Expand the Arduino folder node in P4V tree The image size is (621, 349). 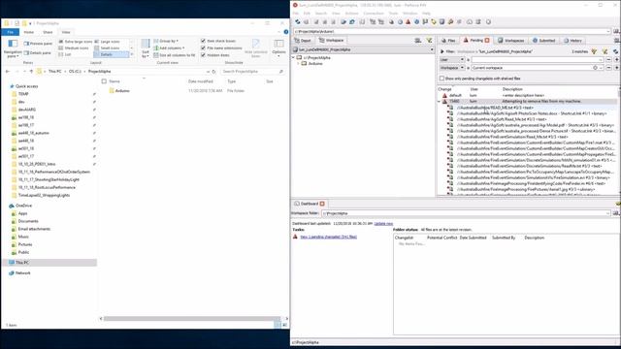298,64
